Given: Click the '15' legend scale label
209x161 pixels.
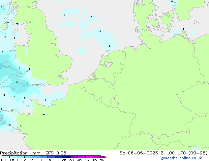Looking at the screenshot, I should [x=49, y=160].
